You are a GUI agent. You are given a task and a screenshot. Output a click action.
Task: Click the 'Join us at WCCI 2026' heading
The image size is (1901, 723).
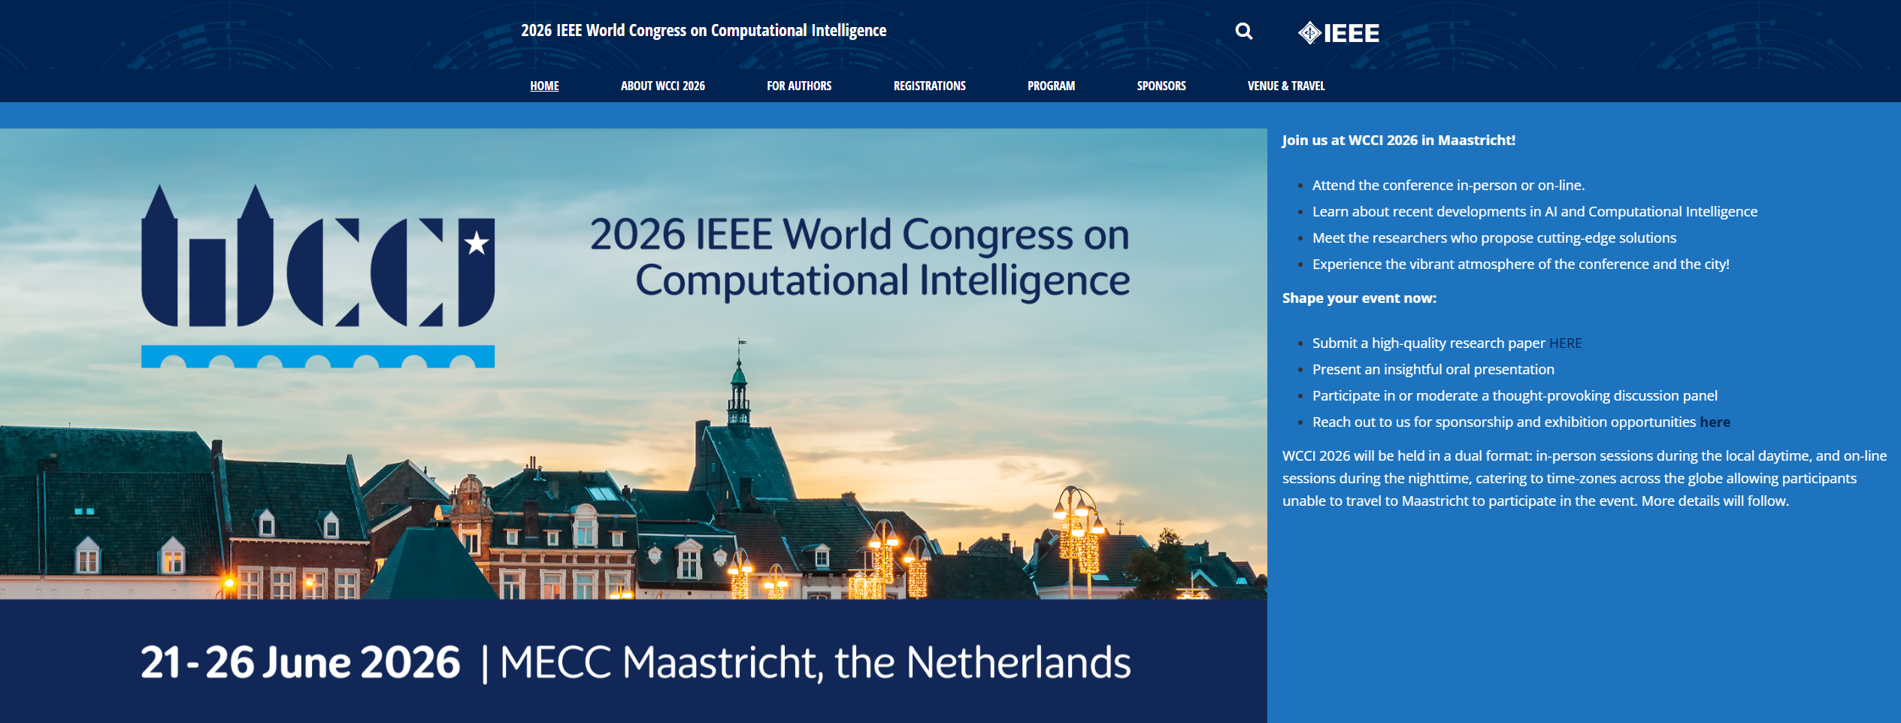(1398, 141)
